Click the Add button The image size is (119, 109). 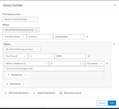point(112,103)
